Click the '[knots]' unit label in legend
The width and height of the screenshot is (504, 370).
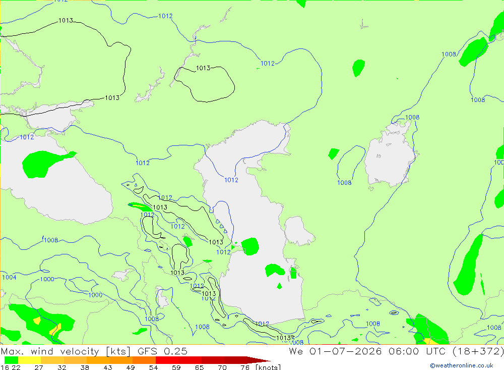(x=268, y=367)
